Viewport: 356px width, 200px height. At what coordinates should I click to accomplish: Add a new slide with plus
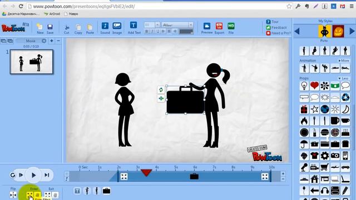click(x=52, y=41)
